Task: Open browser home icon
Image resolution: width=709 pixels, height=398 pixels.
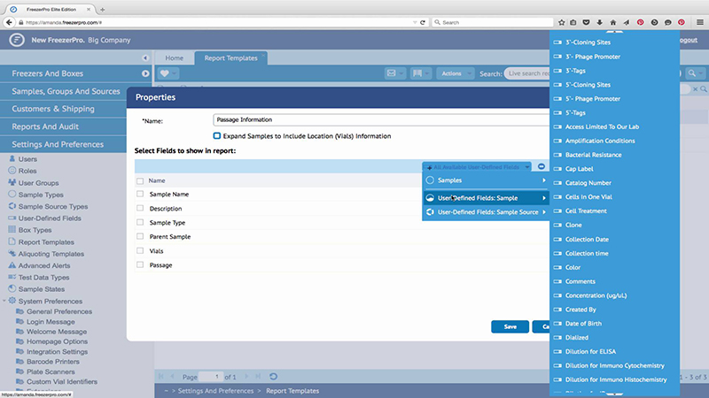Action: point(613,22)
